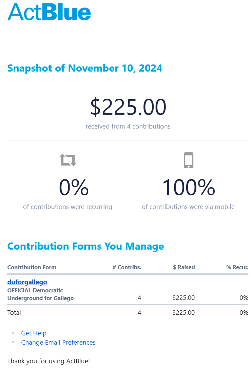The width and height of the screenshot is (251, 368).
Task: Click "received from 4 contributions" text
Action: coord(128,127)
